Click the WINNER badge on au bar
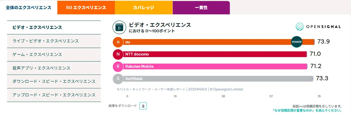351x116 pixels. coord(296,42)
